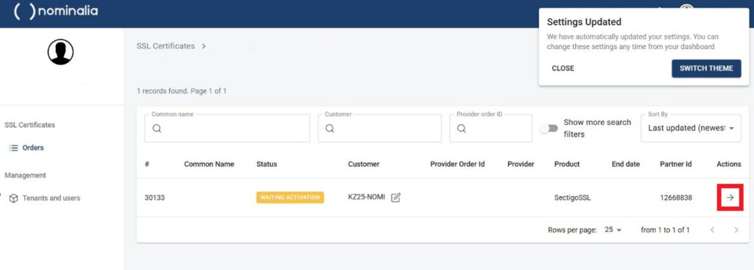Focus the Common name search field
754x270 pixels.
click(227, 128)
